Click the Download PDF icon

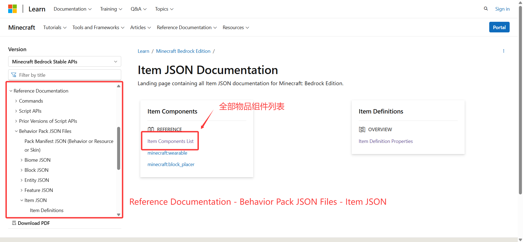click(14, 223)
